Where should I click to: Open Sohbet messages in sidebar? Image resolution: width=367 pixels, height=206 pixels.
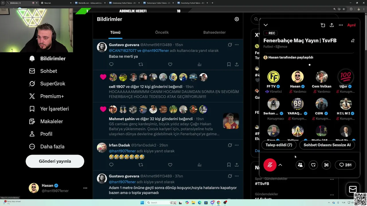(x=43, y=71)
